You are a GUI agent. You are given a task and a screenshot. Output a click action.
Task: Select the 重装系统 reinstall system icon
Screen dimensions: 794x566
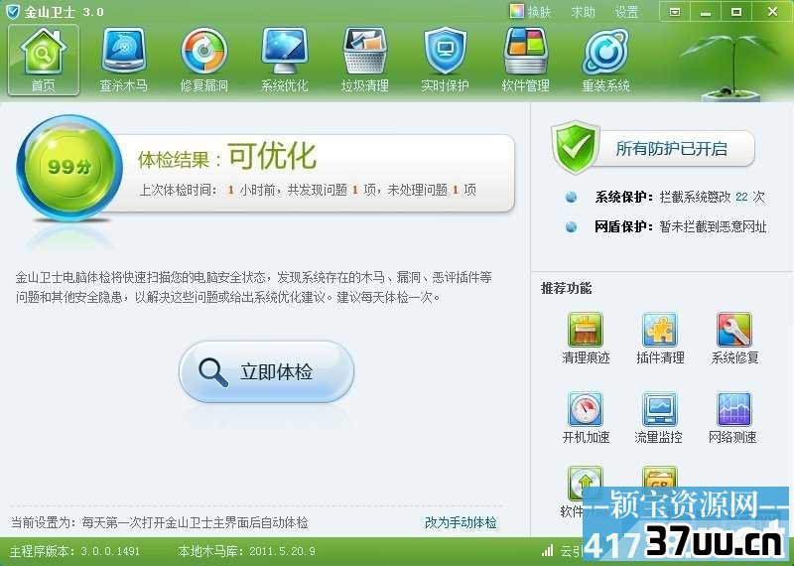point(605,52)
